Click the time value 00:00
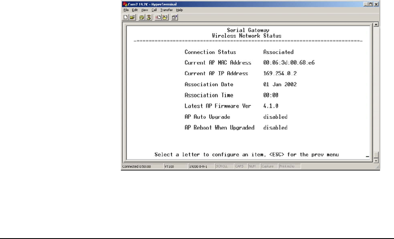 click(271, 95)
